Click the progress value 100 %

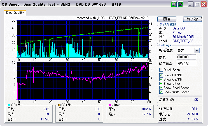pos(194,109)
